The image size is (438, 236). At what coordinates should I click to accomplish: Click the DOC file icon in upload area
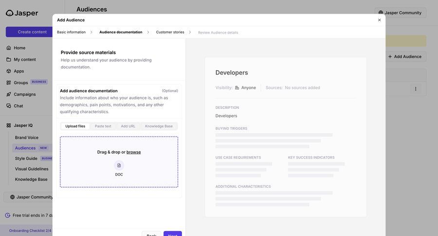coord(119,165)
